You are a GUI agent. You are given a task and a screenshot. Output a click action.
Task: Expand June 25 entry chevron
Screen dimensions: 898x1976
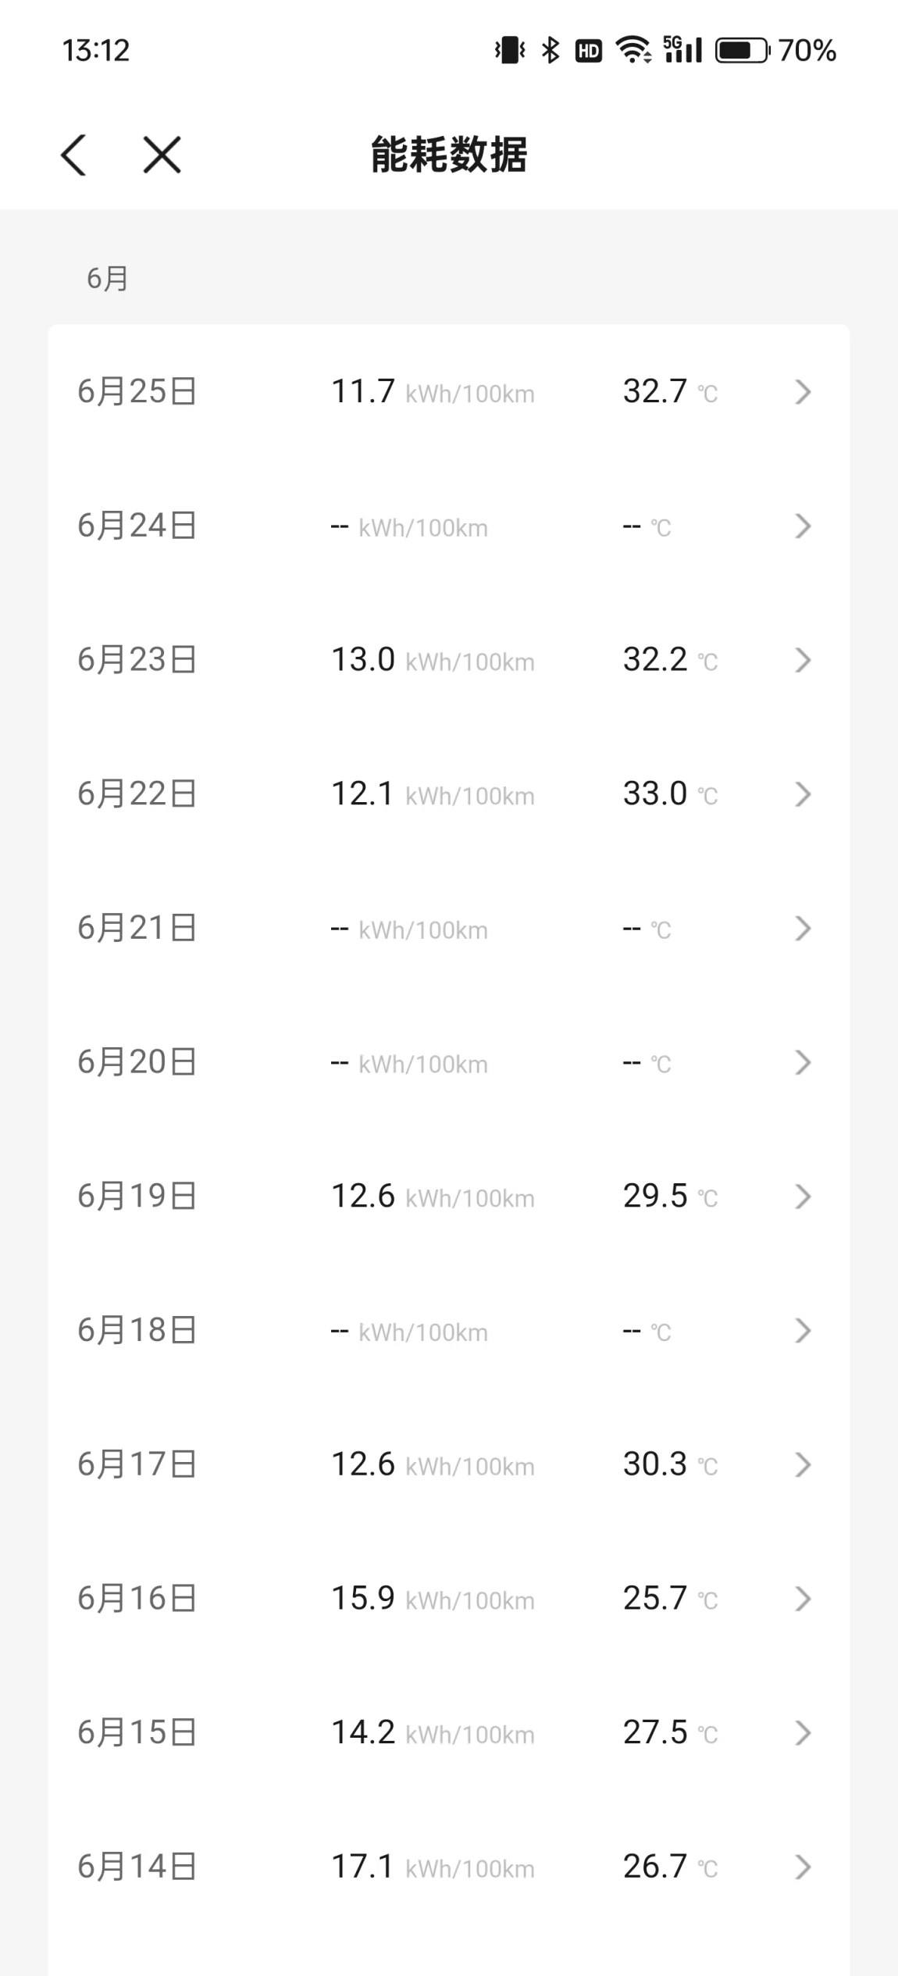803,392
